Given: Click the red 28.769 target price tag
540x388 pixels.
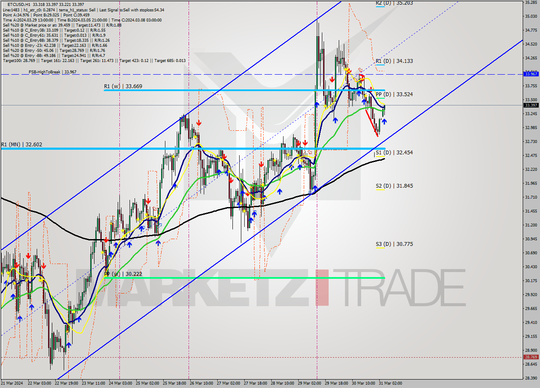Looking at the screenshot, I should click(x=531, y=357).
